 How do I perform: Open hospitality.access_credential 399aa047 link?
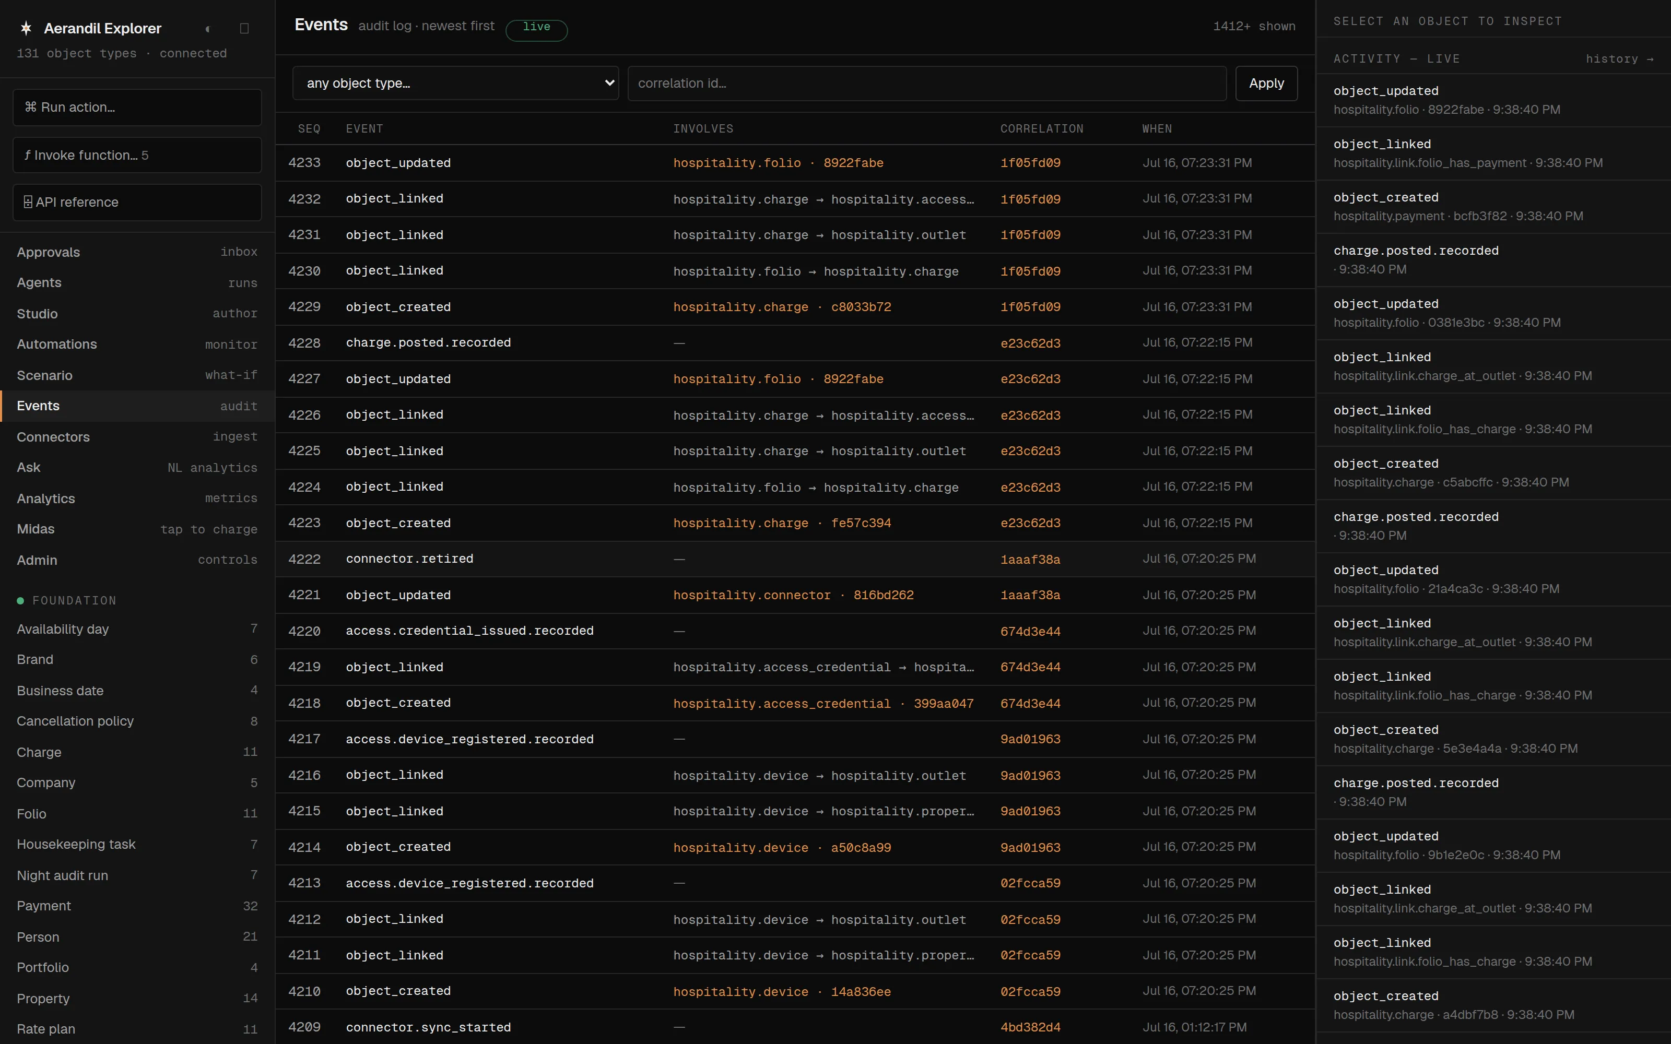[x=823, y=703]
